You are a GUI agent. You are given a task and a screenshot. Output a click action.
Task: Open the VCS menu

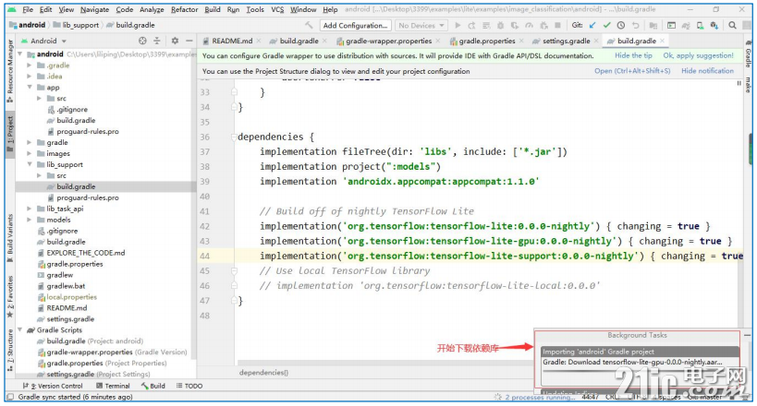point(277,9)
